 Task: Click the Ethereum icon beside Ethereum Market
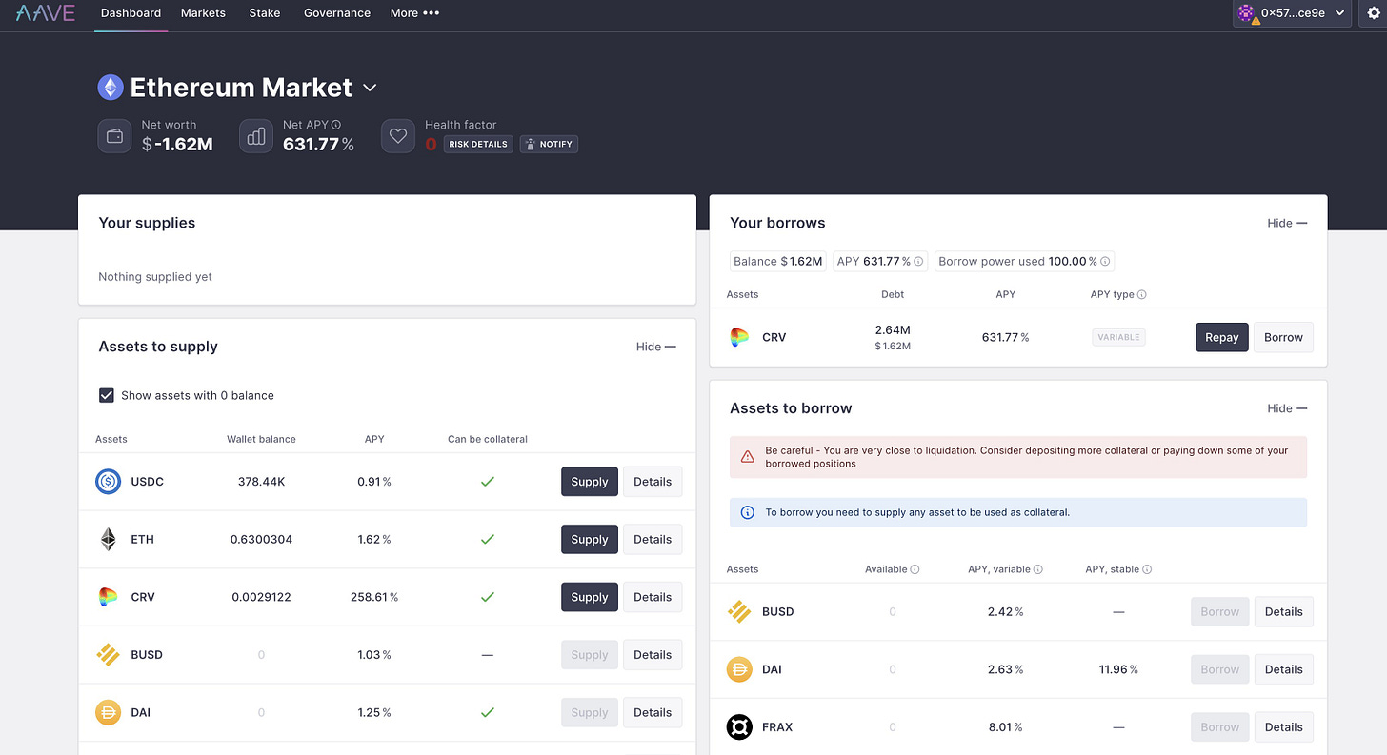(111, 88)
